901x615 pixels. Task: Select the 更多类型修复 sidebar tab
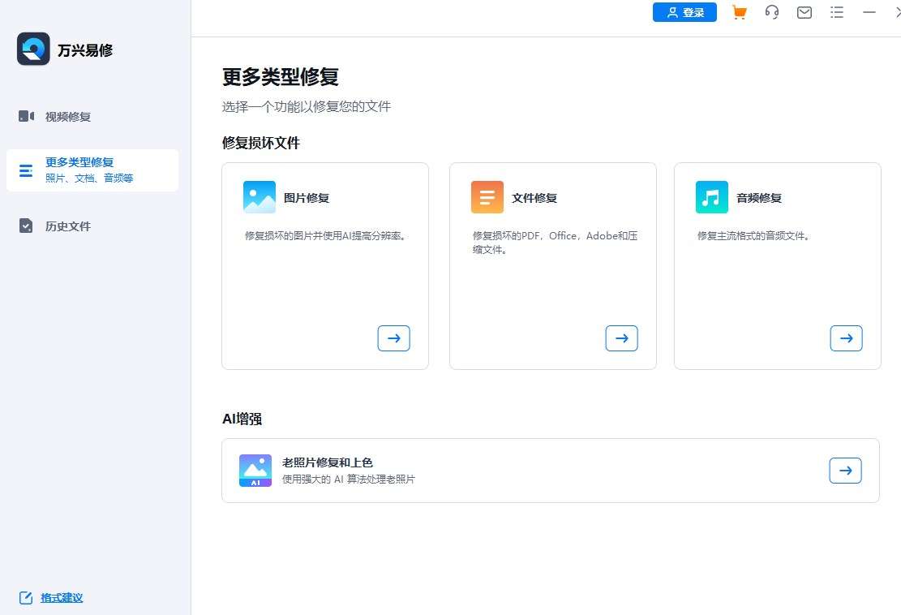coord(92,170)
